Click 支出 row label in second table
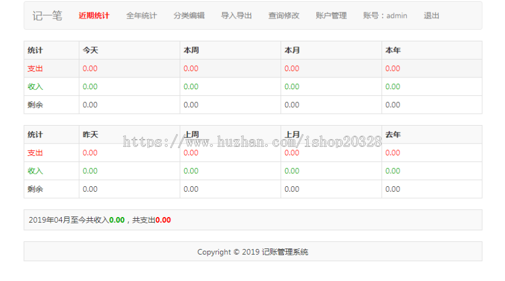 point(35,153)
